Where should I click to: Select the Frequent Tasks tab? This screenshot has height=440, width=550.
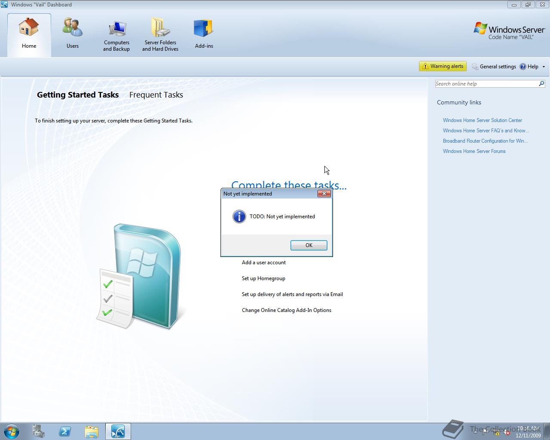tap(156, 95)
